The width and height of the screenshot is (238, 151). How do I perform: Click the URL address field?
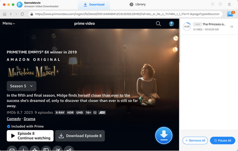(126, 14)
